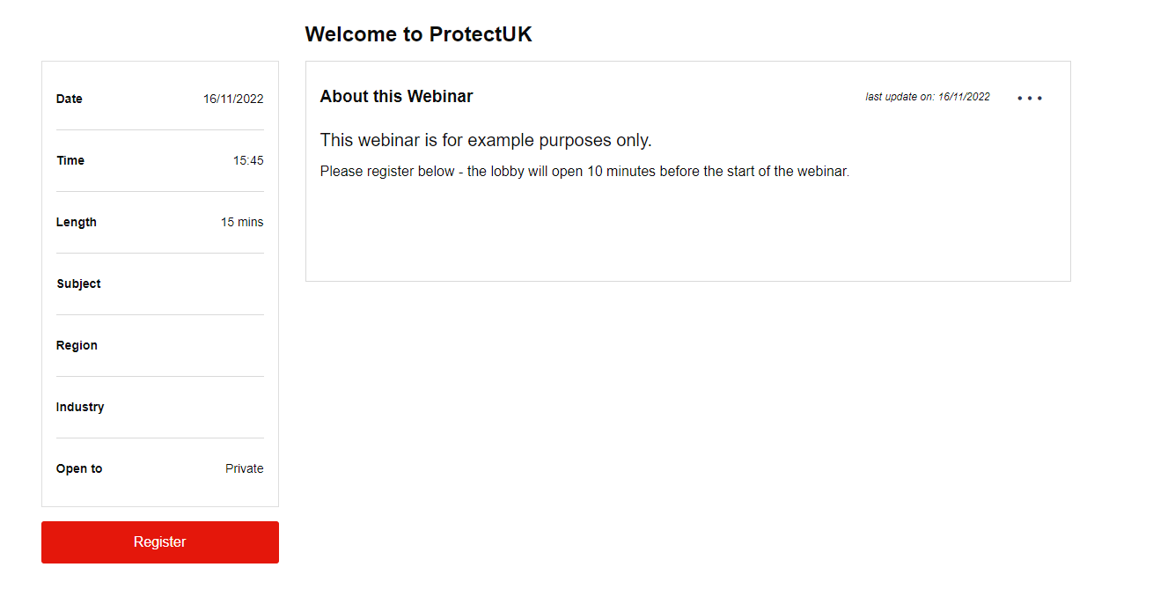
Task: Select the Date label in the sidebar
Action: pos(69,99)
